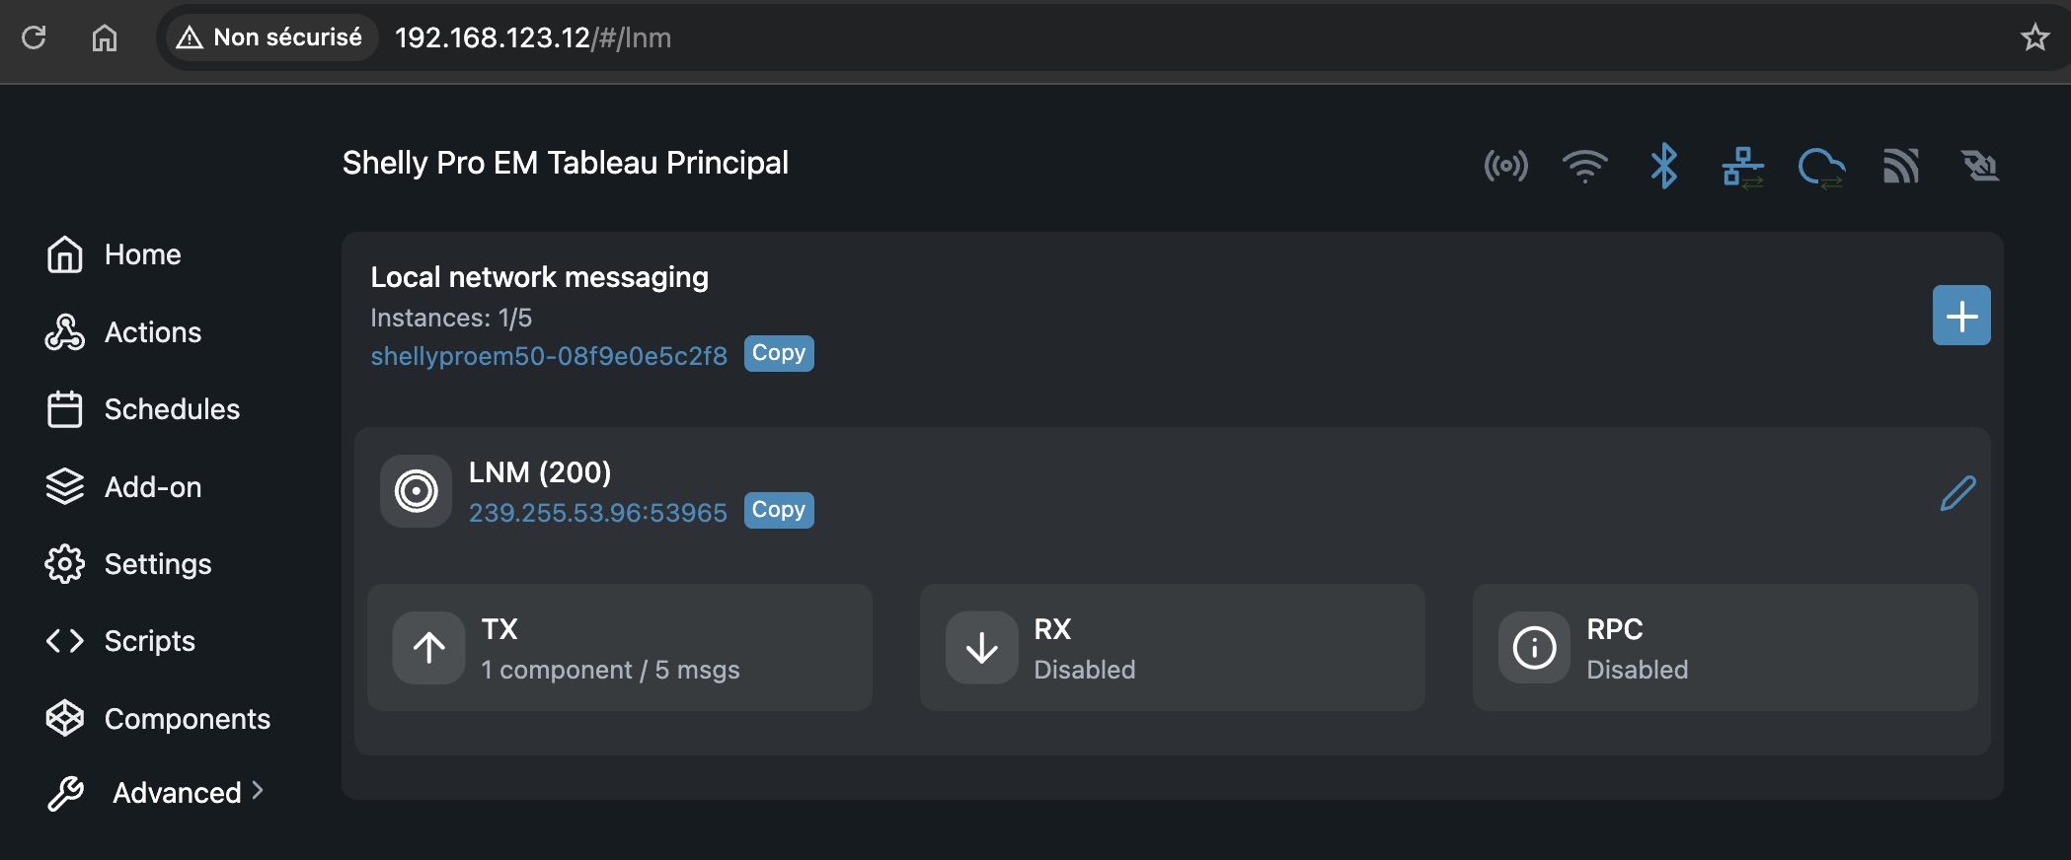Image resolution: width=2071 pixels, height=860 pixels.
Task: Open the TX component messages card
Action: pyautogui.click(x=619, y=648)
